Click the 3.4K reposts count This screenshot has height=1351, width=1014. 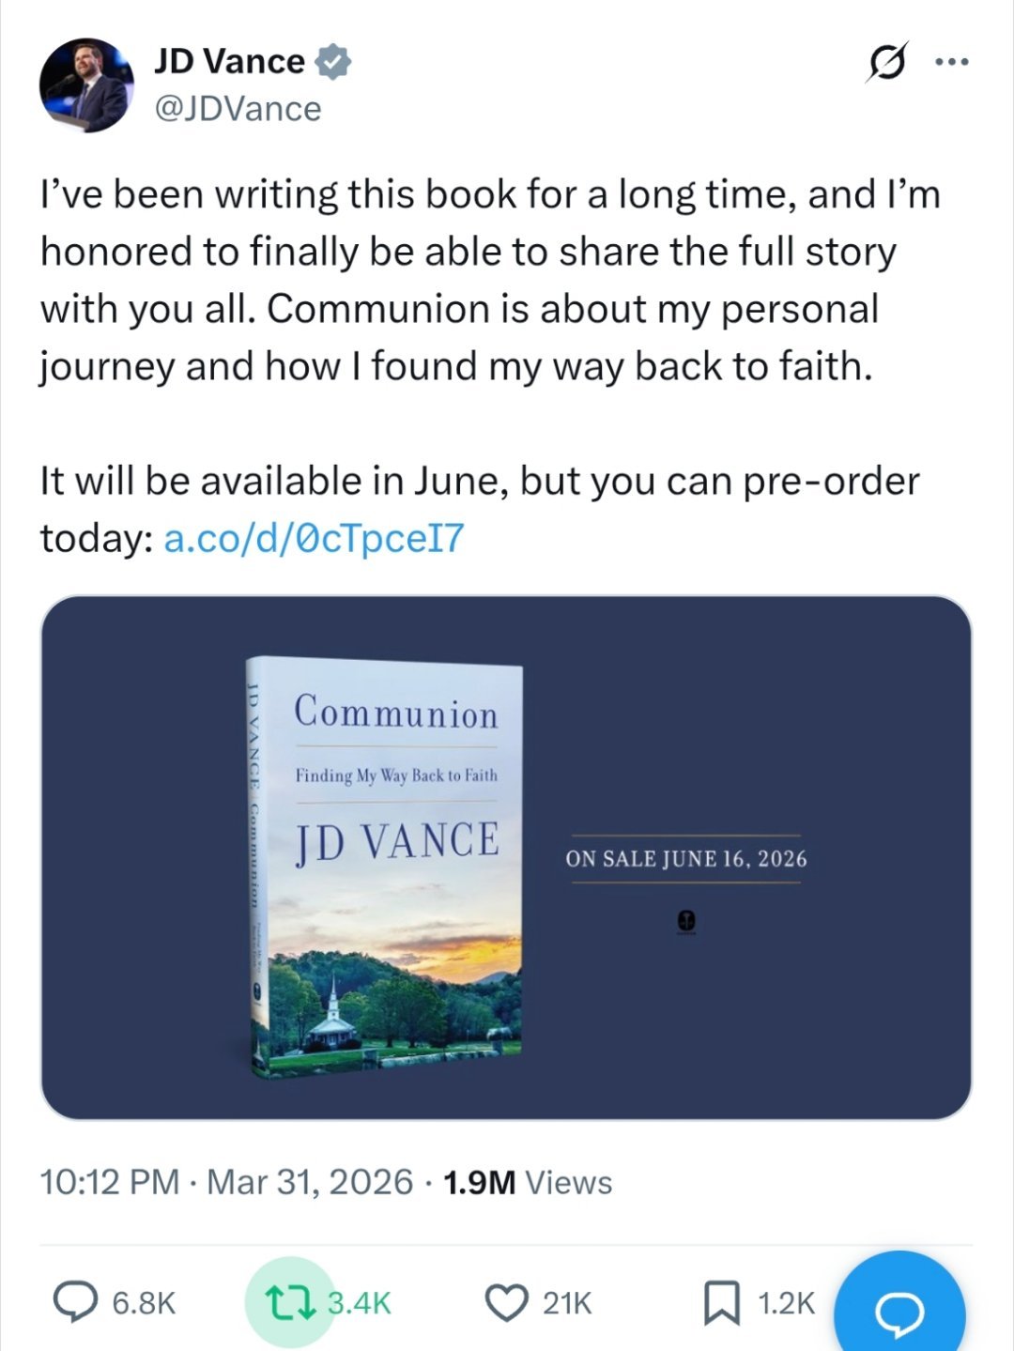click(360, 1303)
